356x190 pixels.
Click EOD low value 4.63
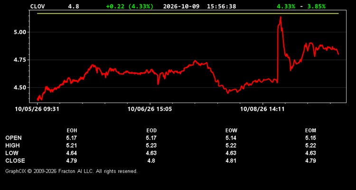point(151,153)
